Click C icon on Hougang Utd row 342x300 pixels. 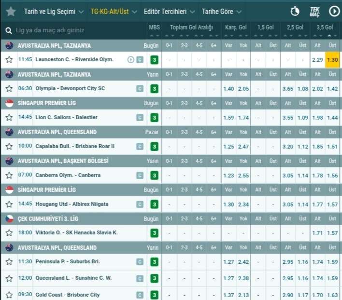[140, 204]
